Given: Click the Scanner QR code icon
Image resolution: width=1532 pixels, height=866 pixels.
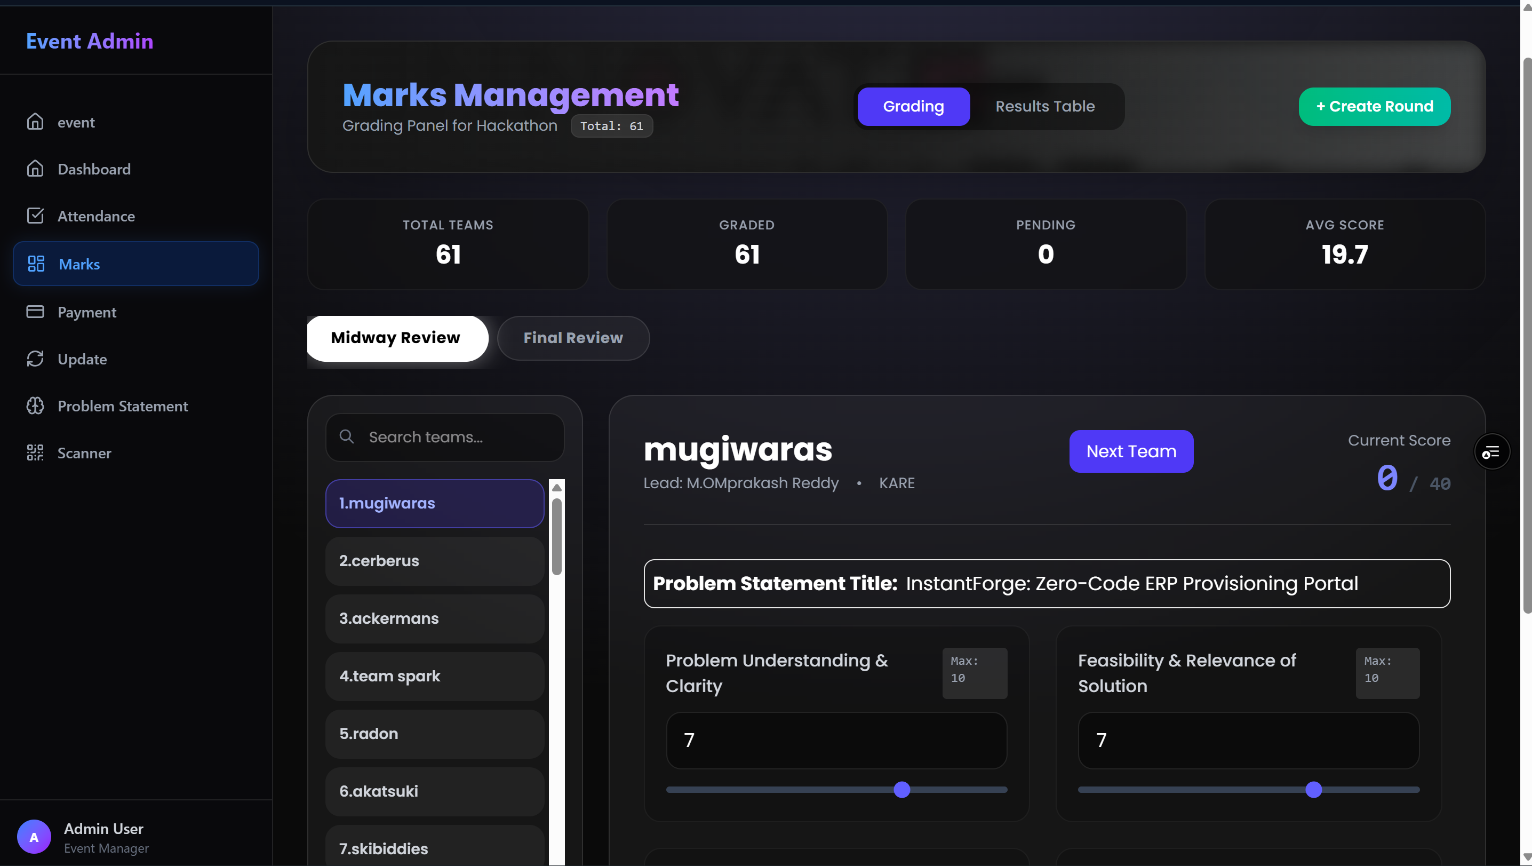Looking at the screenshot, I should [x=35, y=452].
